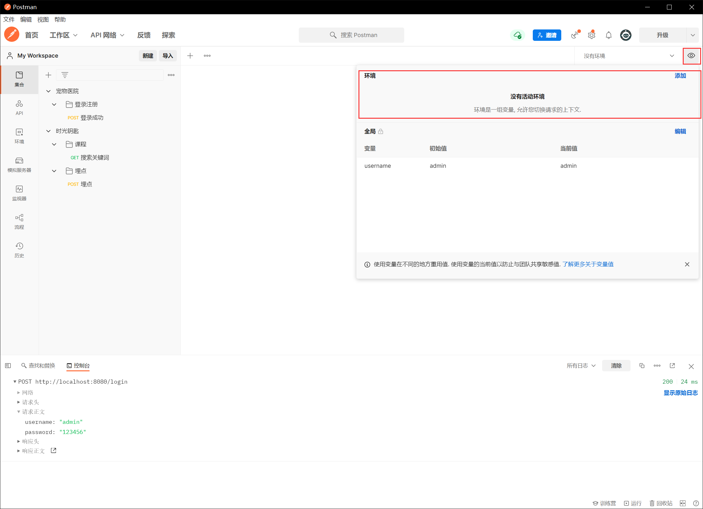The width and height of the screenshot is (703, 509).
Task: Collapse the 宠物医院 collection
Action: [48, 91]
